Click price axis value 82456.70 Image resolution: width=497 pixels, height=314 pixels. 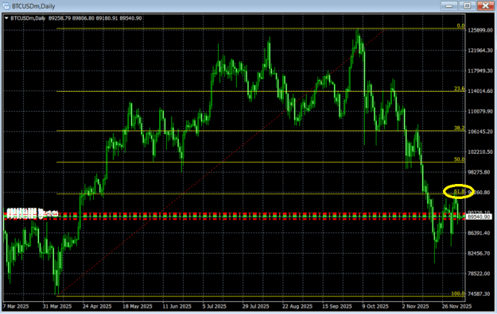[479, 253]
